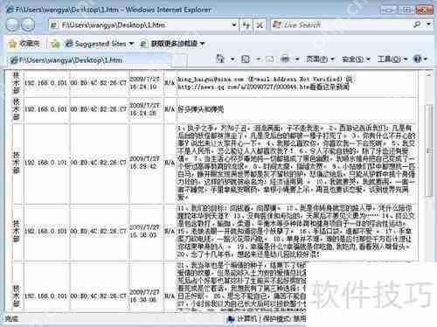
Task: Click the Help question mark icon
Action: click(x=418, y=59)
